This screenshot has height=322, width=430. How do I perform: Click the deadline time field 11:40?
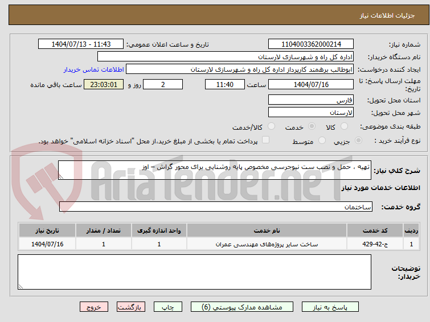[225, 84]
